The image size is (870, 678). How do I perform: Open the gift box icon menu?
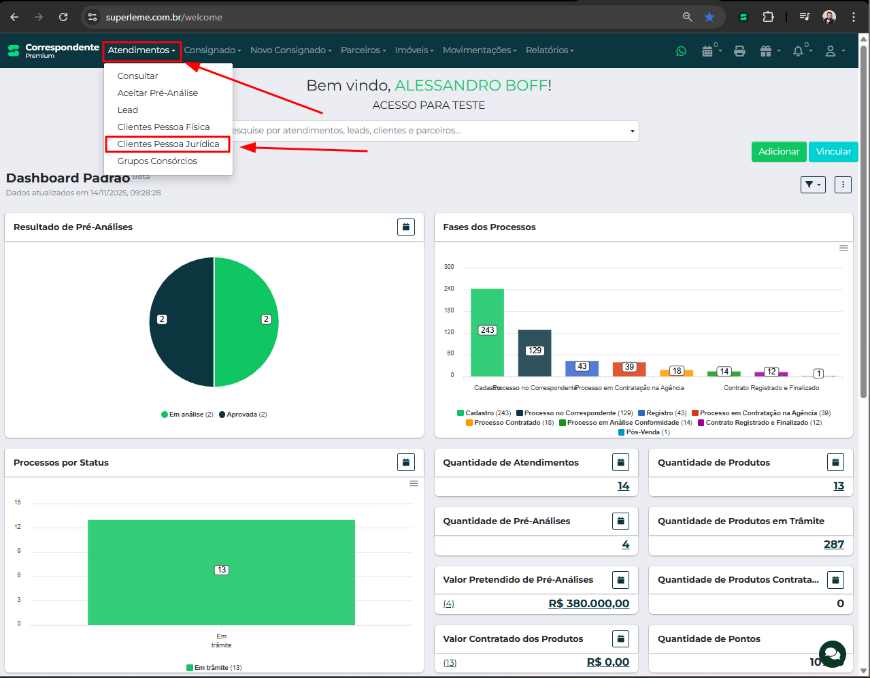pyautogui.click(x=767, y=51)
